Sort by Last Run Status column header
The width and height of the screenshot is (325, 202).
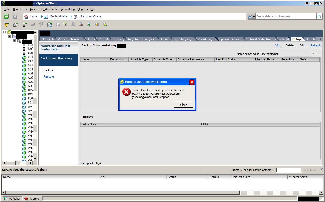click(x=233, y=59)
